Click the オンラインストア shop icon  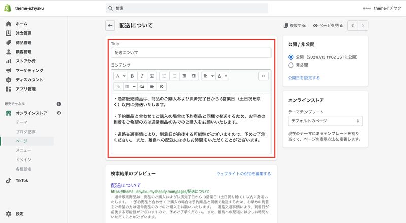pyautogui.click(x=9, y=113)
